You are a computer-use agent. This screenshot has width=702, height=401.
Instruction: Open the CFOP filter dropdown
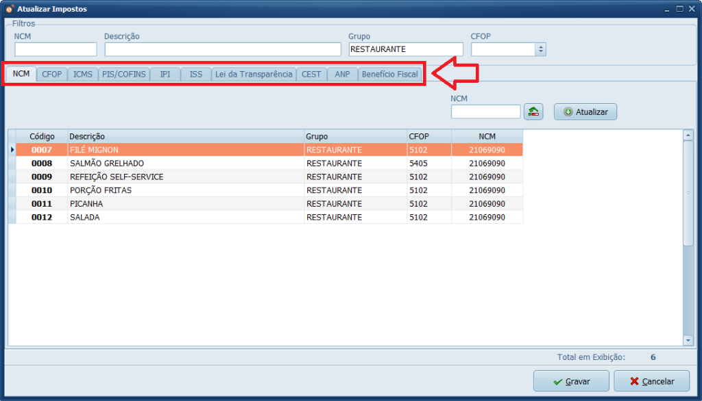[540, 49]
